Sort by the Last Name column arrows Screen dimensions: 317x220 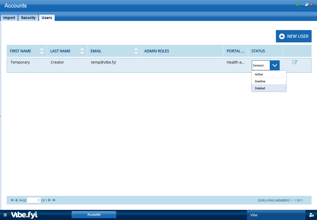82,51
